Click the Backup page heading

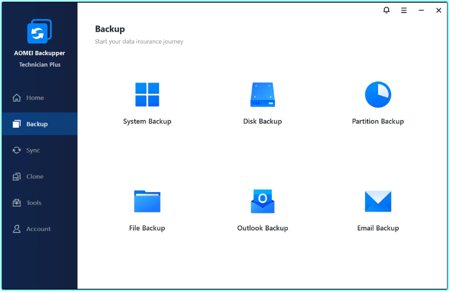[x=110, y=29]
